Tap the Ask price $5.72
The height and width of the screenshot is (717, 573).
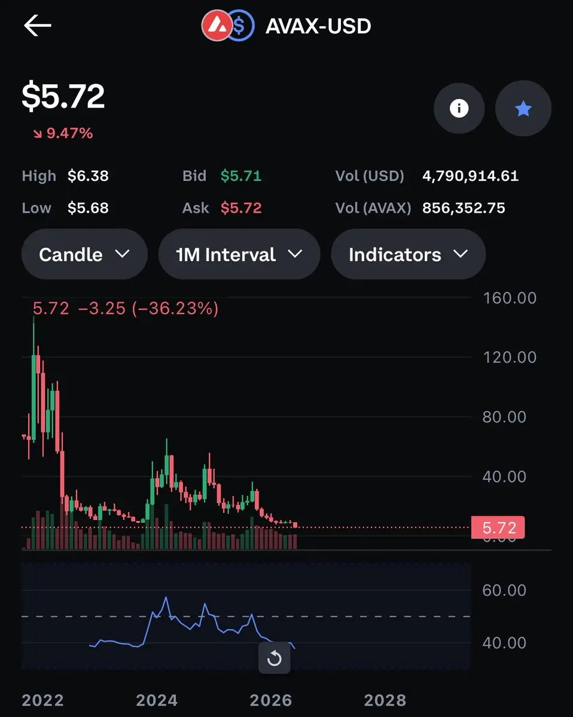click(x=241, y=208)
